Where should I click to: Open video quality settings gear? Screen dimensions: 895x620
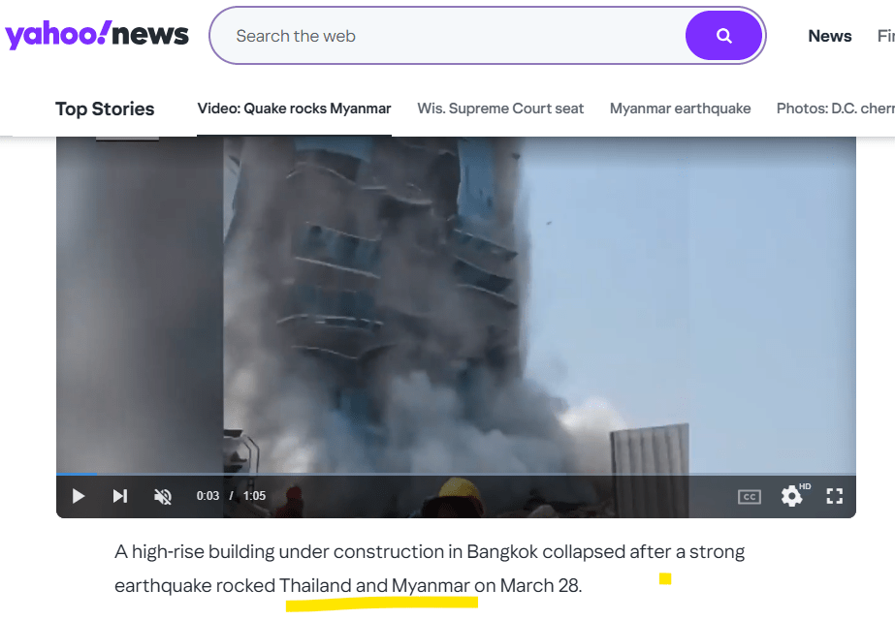(791, 496)
